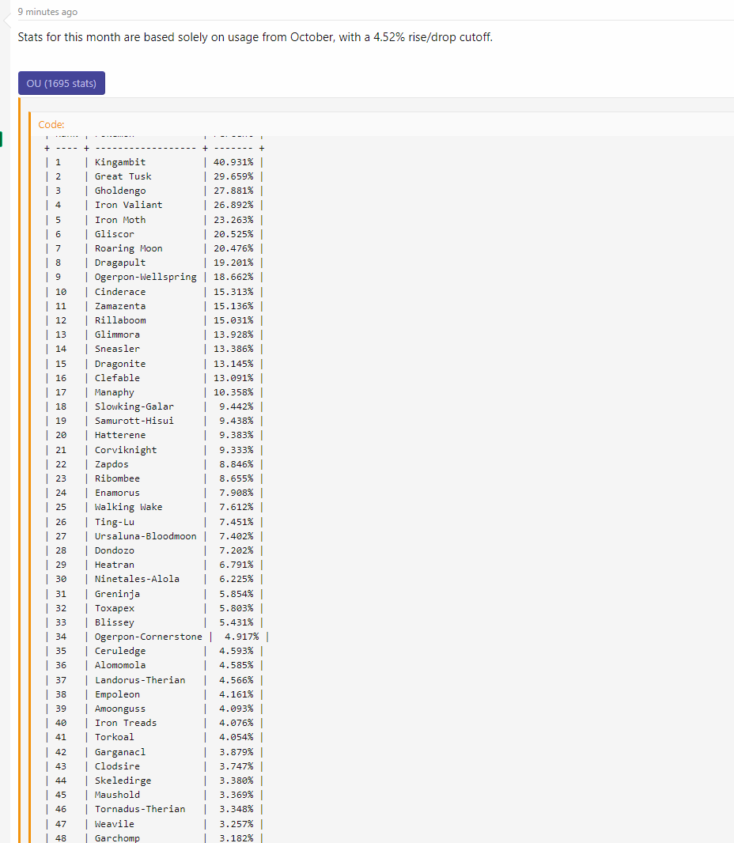
Task: Open the "9 minutes ago" post timestamp
Action: [47, 12]
